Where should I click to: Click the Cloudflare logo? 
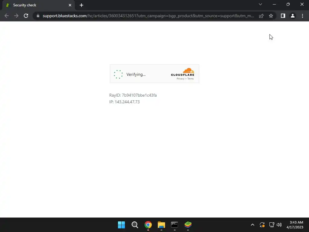coord(183,72)
